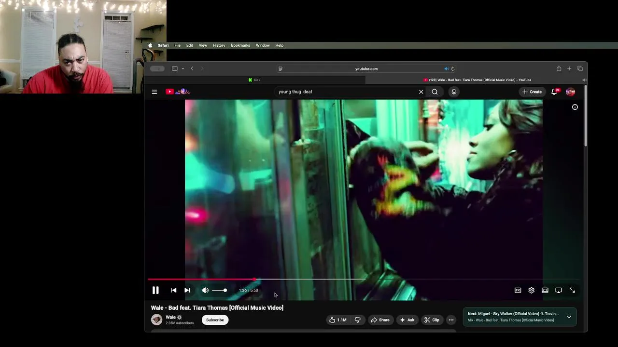618x347 pixels.
Task: Mute the video with the speaker icon
Action: (205, 290)
